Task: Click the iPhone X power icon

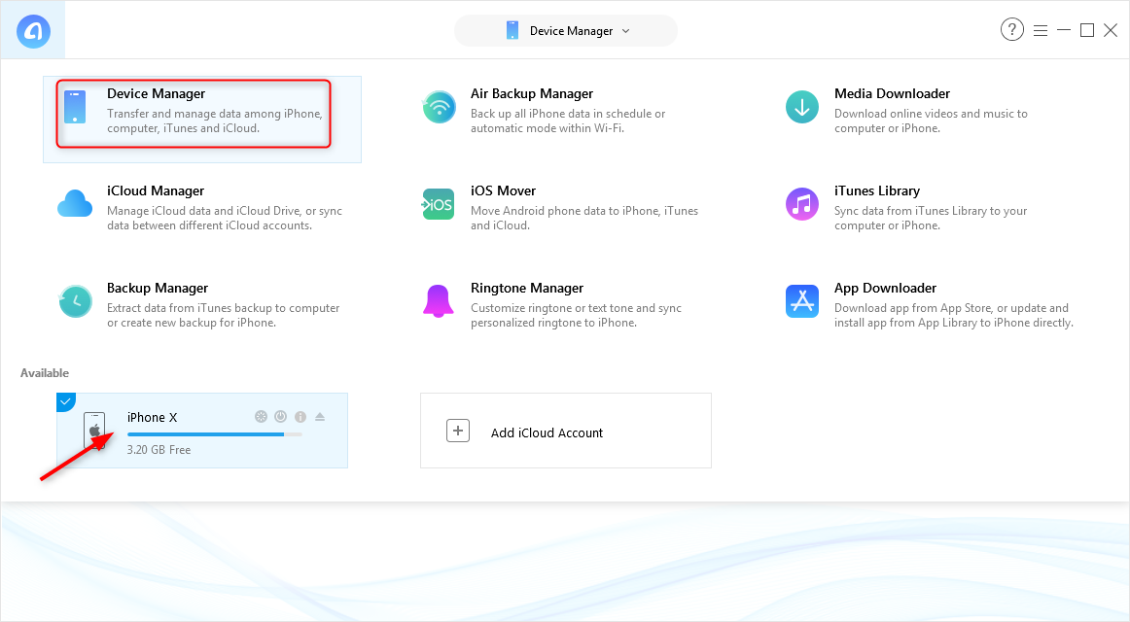Action: [x=280, y=417]
